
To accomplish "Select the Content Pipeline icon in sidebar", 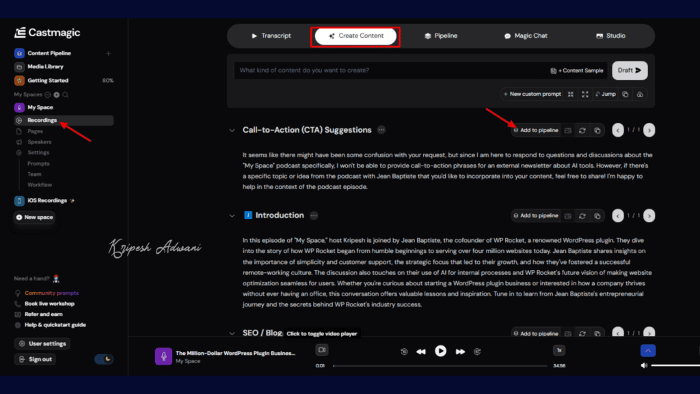I will 21,53.
